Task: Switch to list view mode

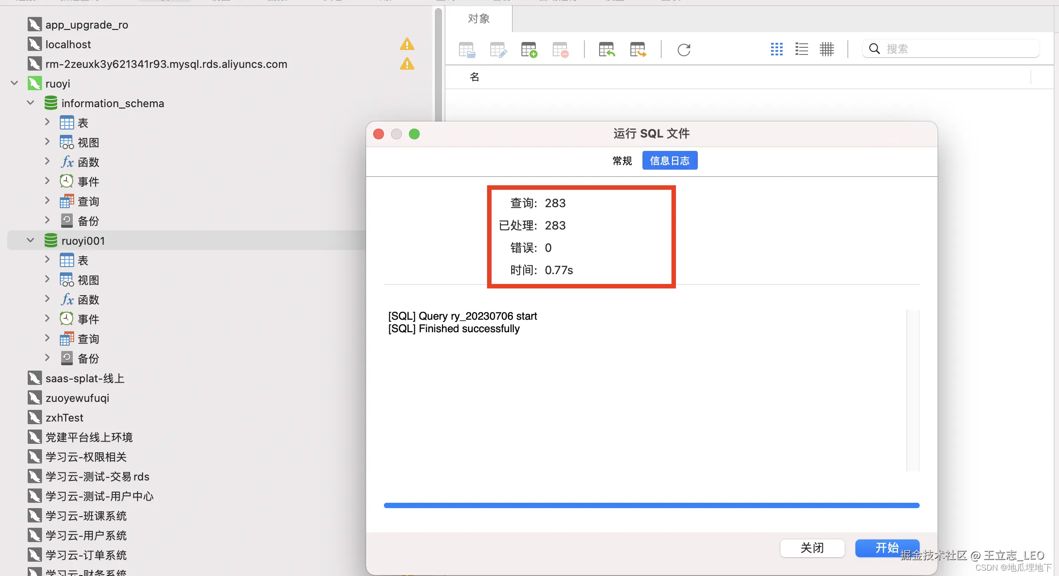Action: click(801, 49)
